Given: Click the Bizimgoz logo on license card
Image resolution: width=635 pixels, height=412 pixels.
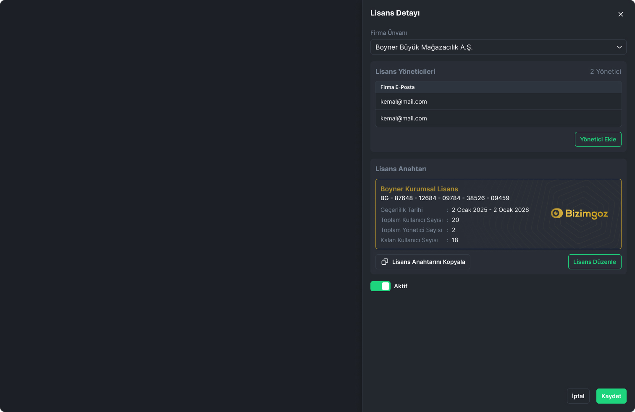Looking at the screenshot, I should point(580,214).
